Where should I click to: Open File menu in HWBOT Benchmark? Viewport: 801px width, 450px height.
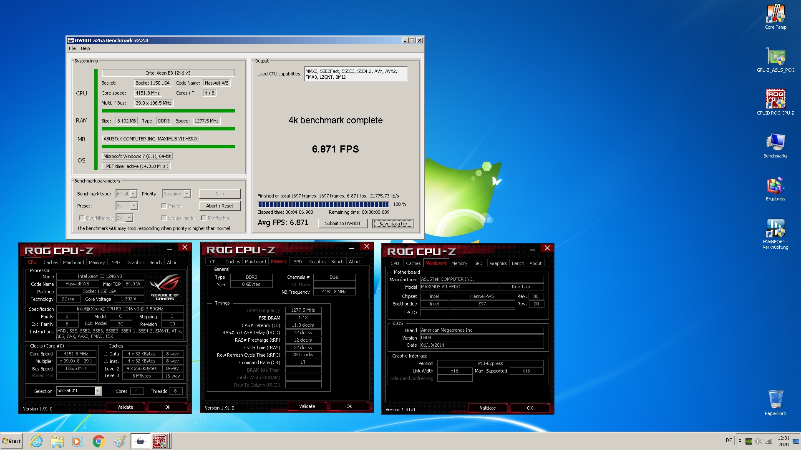click(72, 48)
